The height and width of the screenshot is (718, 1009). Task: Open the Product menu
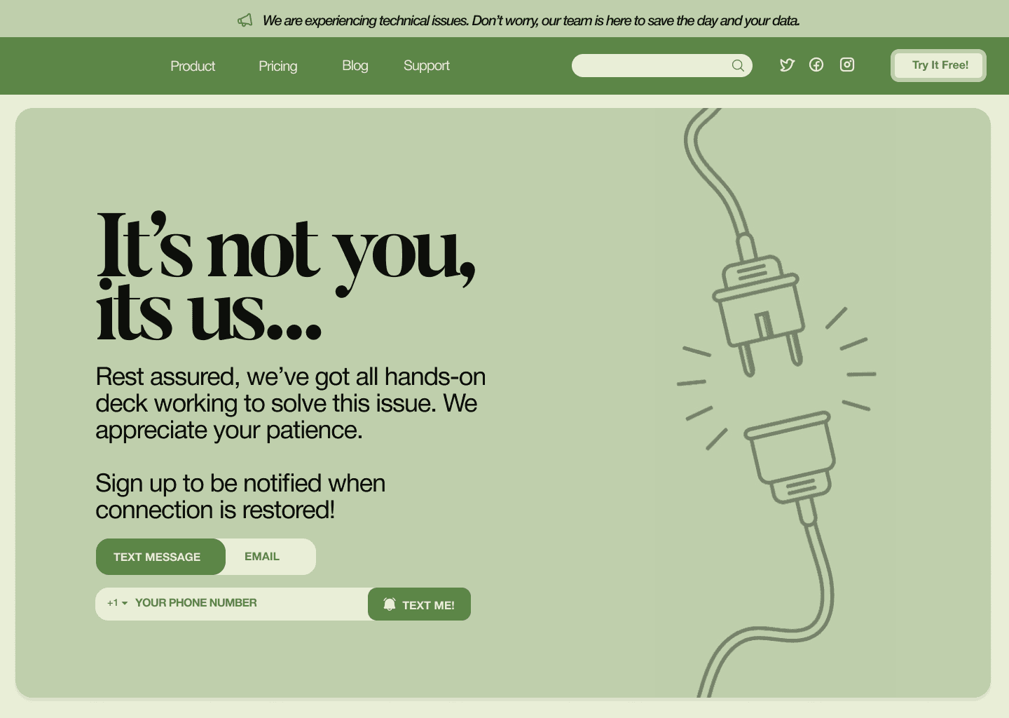[x=193, y=66]
